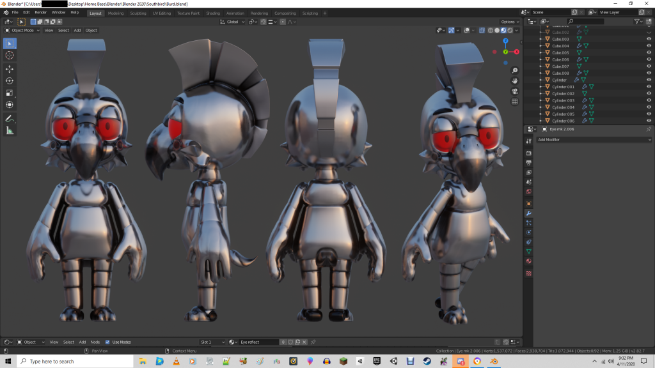Hide Cube.004 using its eye icon
Image resolution: width=655 pixels, height=368 pixels.
coord(649,46)
